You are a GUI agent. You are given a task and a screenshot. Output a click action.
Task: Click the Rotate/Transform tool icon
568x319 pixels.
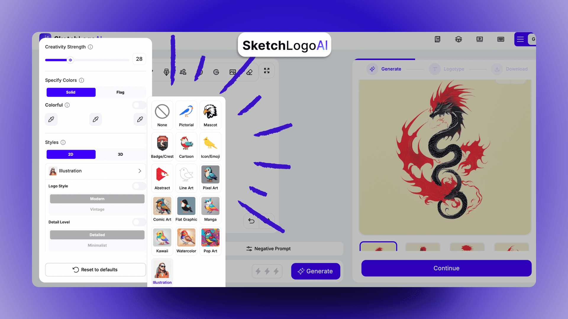click(x=216, y=72)
